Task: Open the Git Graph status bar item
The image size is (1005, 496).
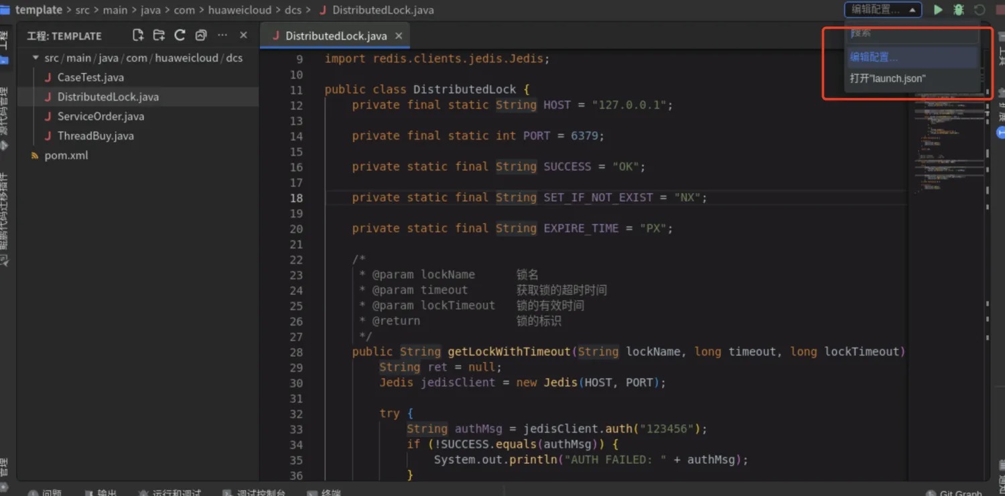Action: [x=955, y=493]
